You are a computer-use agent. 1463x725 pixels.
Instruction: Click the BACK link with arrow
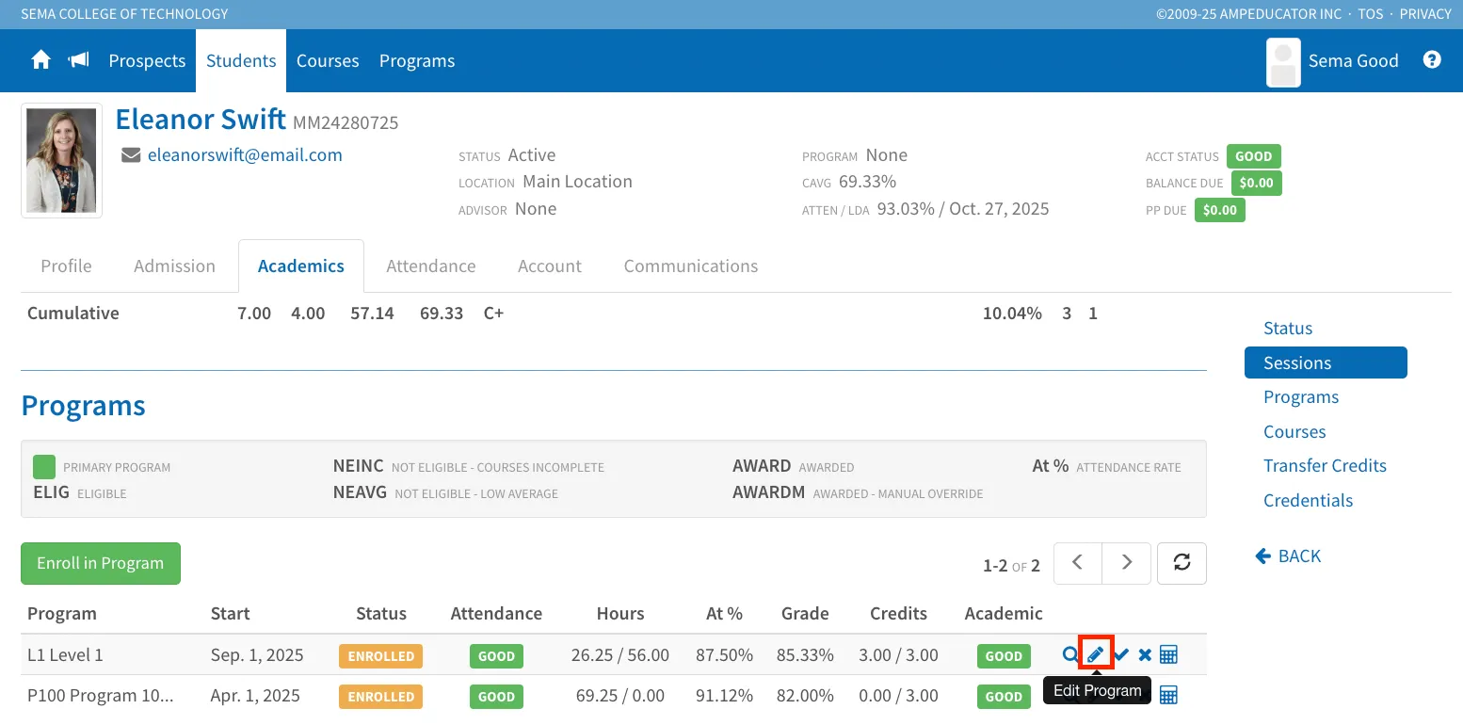pyautogui.click(x=1288, y=556)
